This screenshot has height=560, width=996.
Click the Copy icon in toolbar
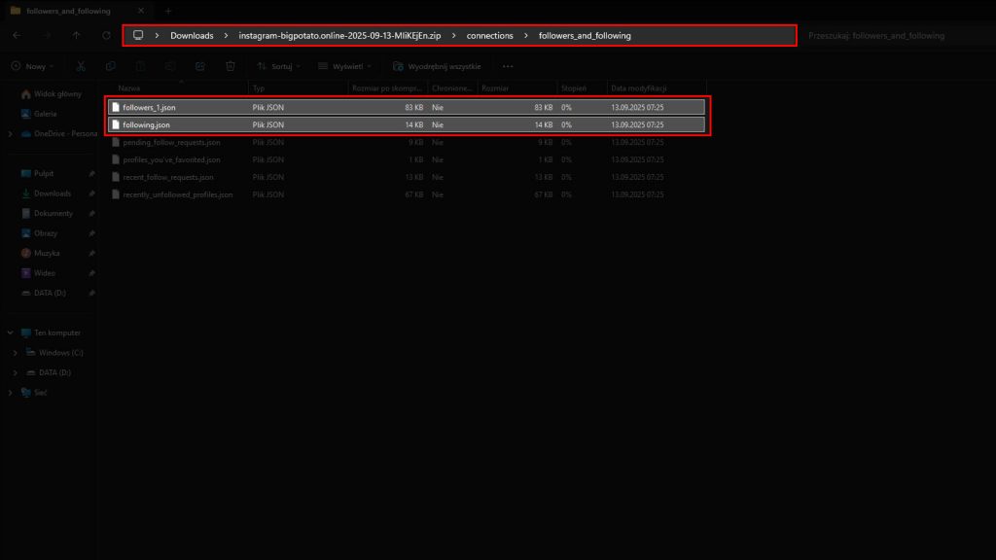[111, 66]
